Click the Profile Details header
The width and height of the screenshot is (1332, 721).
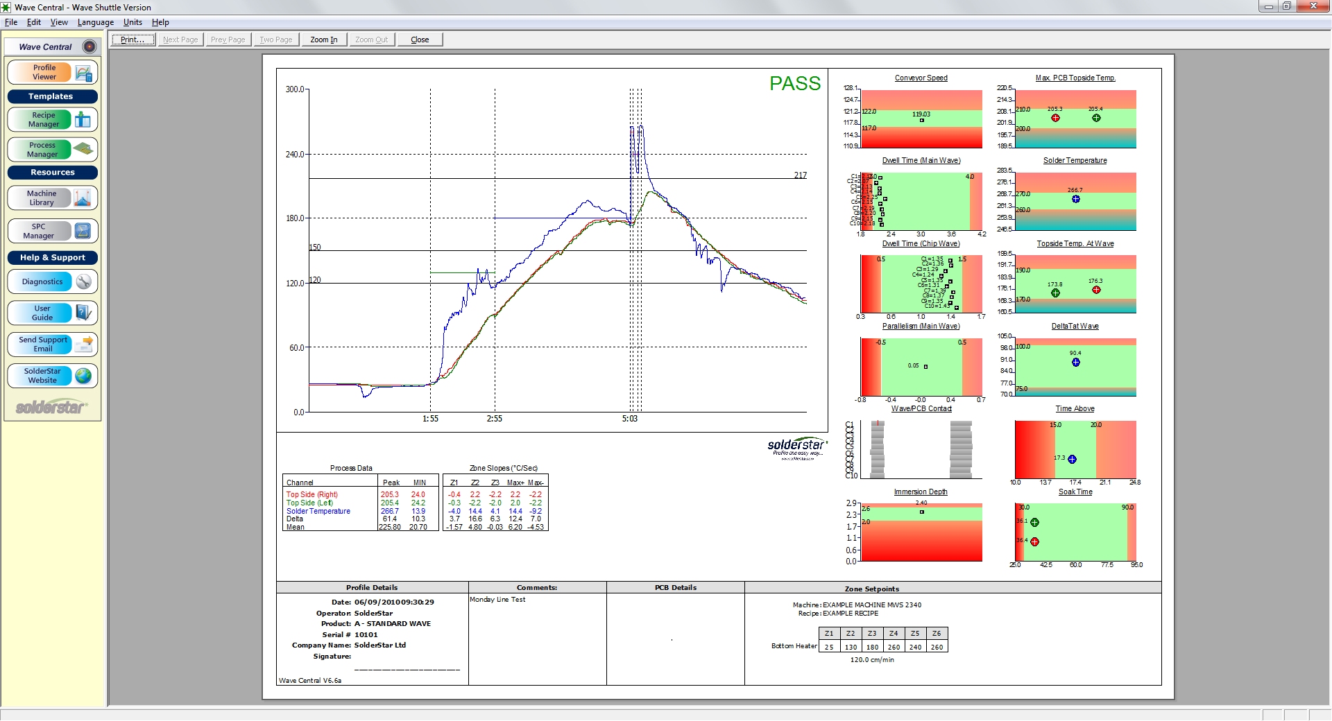tap(372, 587)
